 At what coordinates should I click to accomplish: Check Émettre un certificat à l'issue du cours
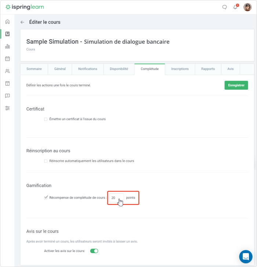[x=46, y=119]
